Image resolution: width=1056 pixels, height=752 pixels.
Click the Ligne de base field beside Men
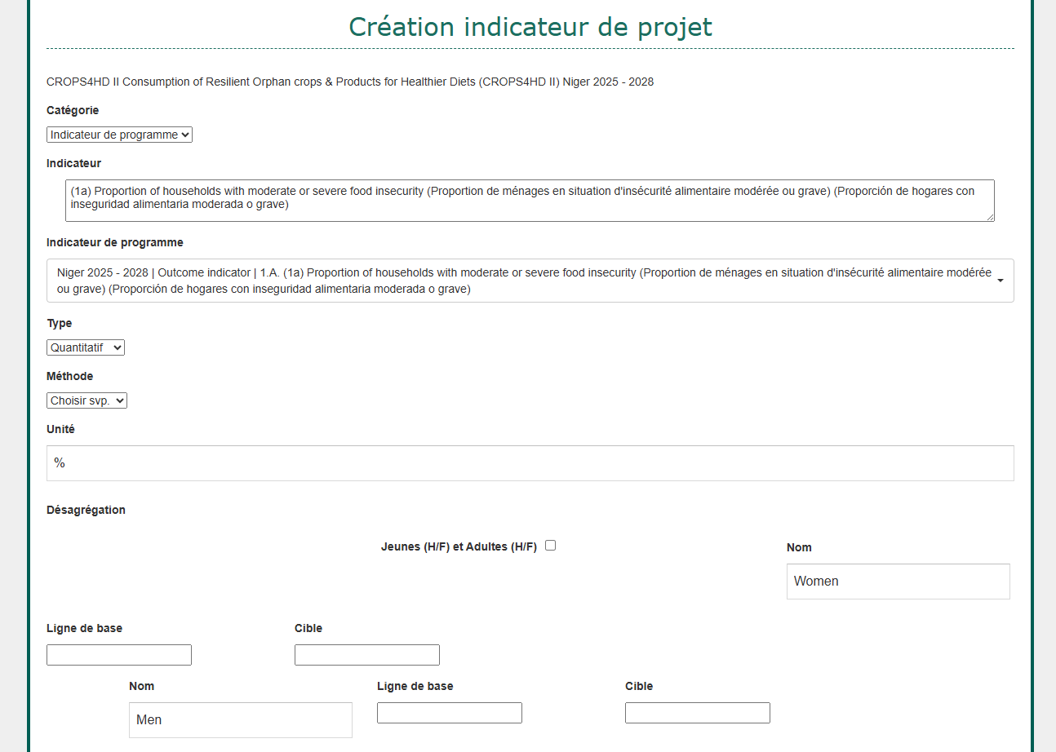pos(449,713)
